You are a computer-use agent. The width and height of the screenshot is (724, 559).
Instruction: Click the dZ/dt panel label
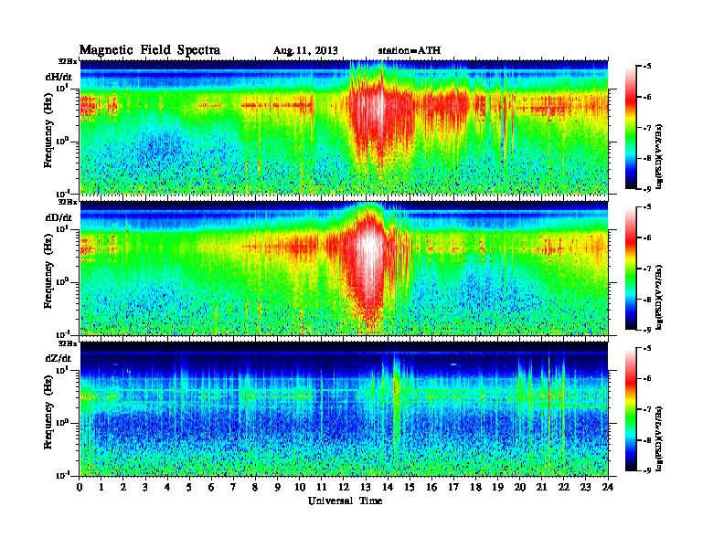pos(59,358)
